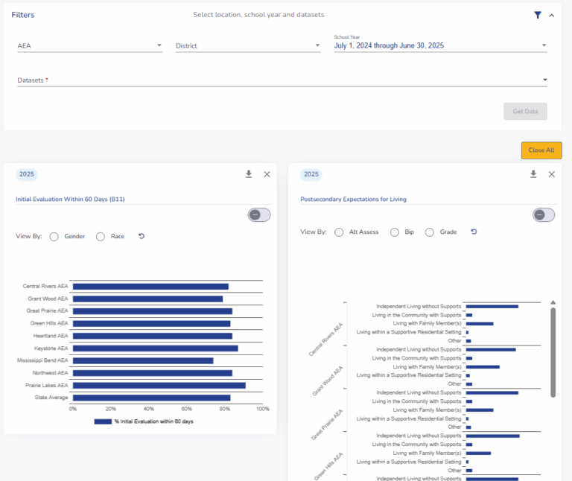This screenshot has height=481, width=572.
Task: Toggle the switch in Postsecondary Expectations card
Action: pos(543,214)
